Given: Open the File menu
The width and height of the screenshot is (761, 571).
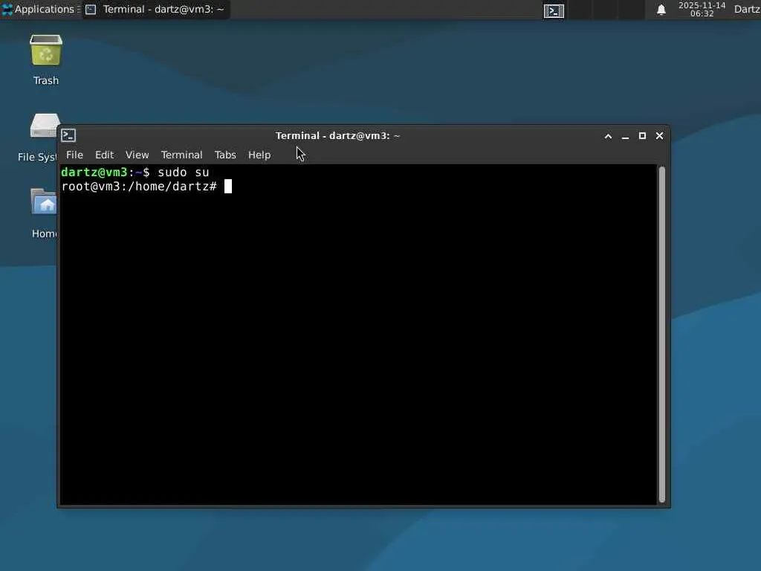Looking at the screenshot, I should click(x=74, y=155).
